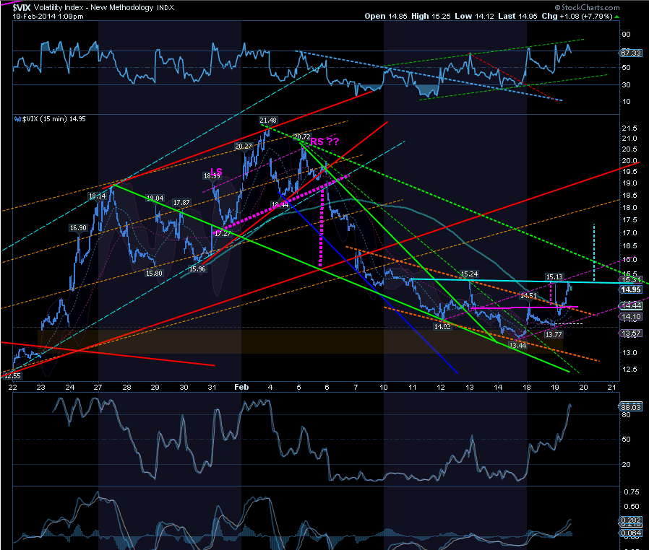The height and width of the screenshot is (550, 649).
Task: Click date 27 on the time axis
Action: point(98,388)
